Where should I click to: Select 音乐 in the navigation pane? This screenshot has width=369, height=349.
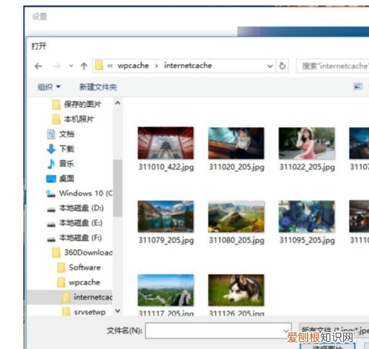click(x=61, y=164)
